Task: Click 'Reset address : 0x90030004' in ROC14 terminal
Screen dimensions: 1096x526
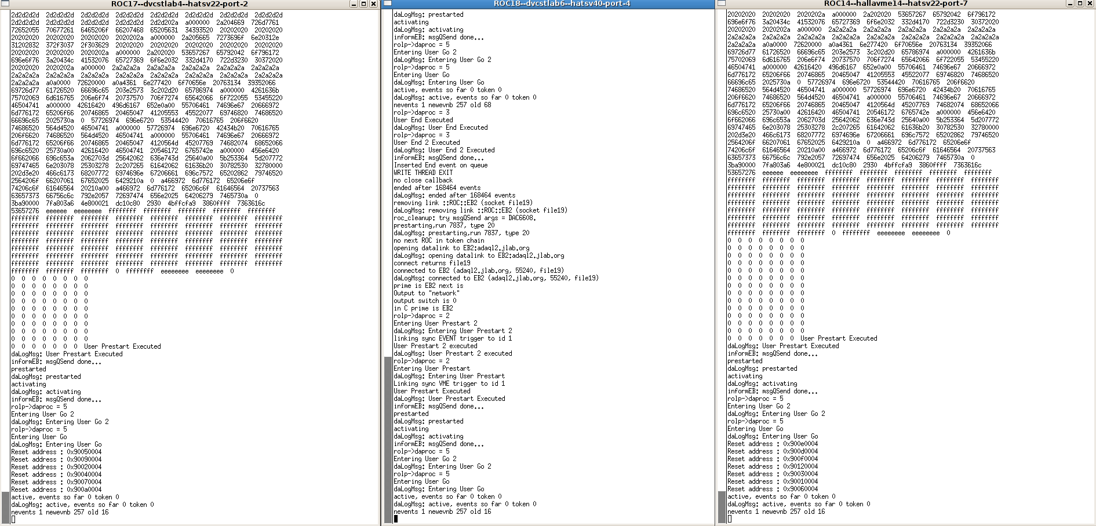Action: (x=773, y=474)
